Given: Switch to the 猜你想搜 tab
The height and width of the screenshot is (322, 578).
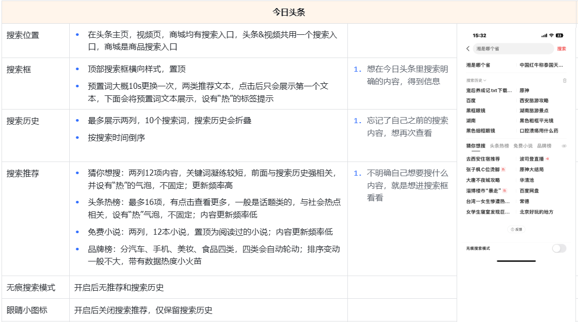Looking at the screenshot, I should pos(475,146).
